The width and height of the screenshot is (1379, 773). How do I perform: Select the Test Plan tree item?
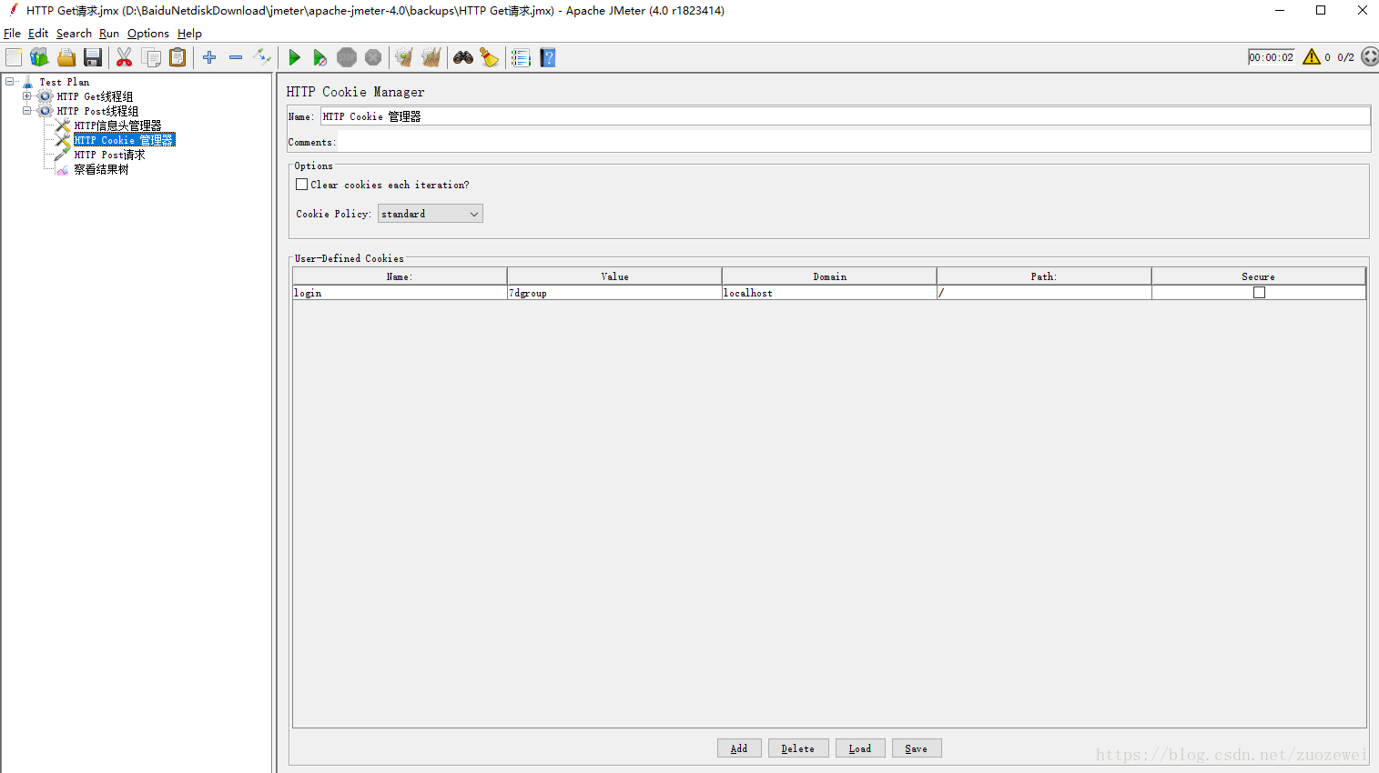[65, 82]
